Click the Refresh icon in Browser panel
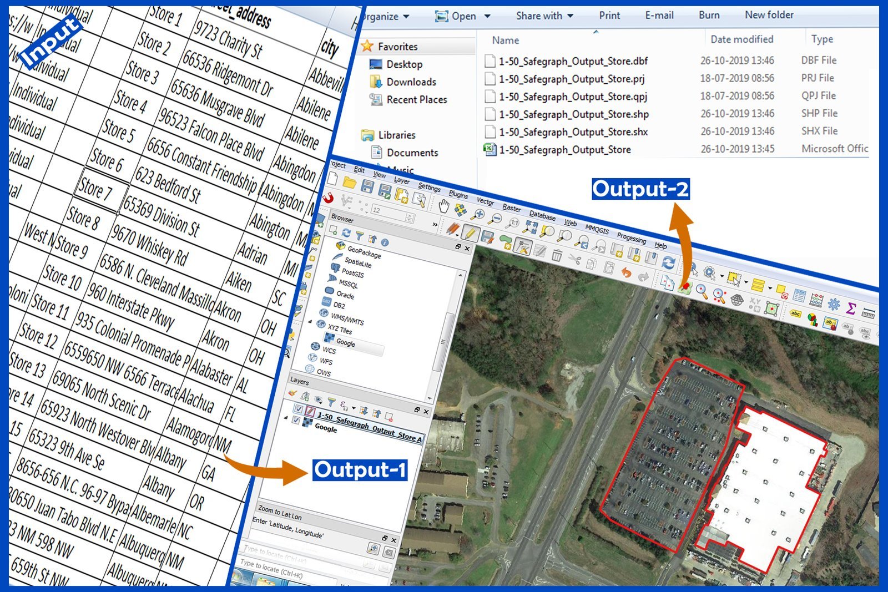 coord(346,232)
